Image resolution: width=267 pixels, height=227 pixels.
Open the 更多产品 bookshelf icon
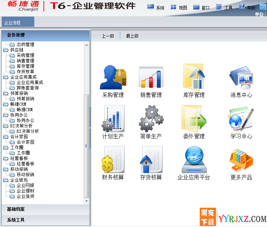[241, 160]
